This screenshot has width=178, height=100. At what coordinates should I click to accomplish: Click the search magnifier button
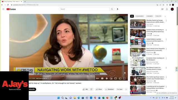pyautogui.click(x=112, y=9)
